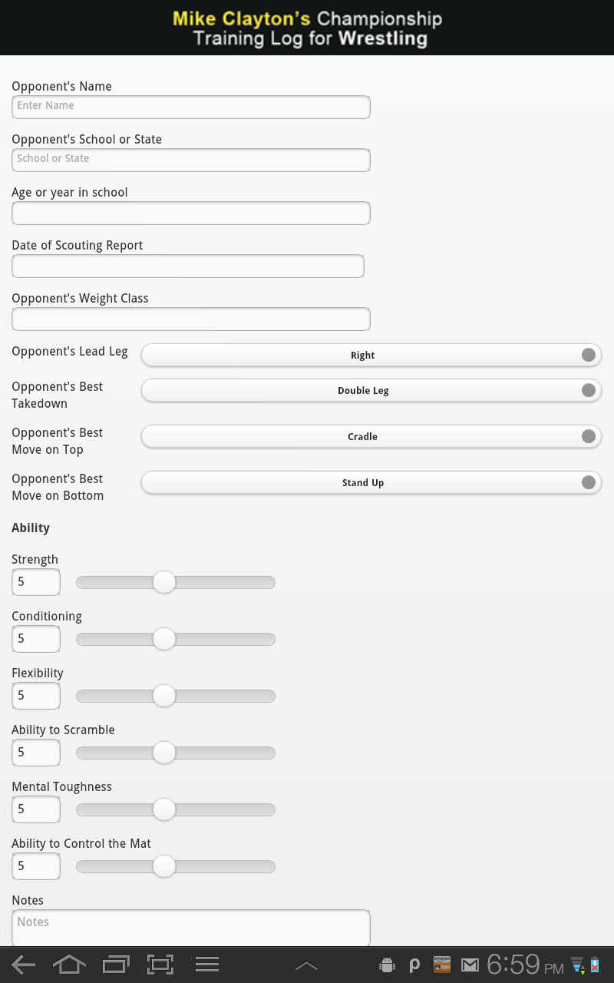Tap the screenshot capture icon
614x983 pixels.
point(160,965)
